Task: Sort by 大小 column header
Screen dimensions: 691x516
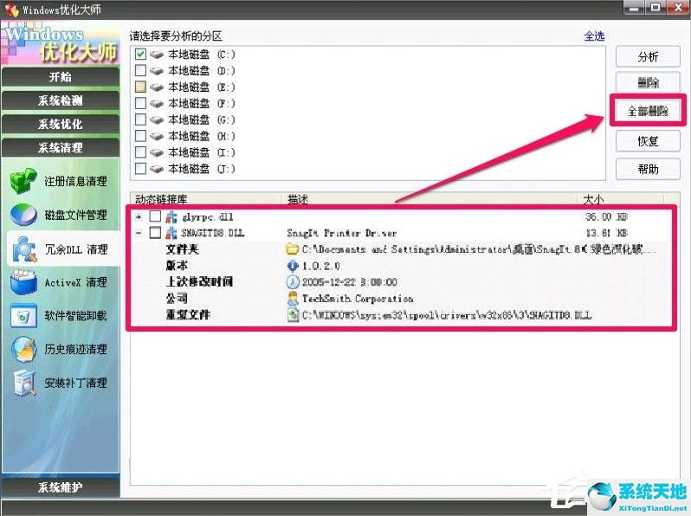Action: 621,199
